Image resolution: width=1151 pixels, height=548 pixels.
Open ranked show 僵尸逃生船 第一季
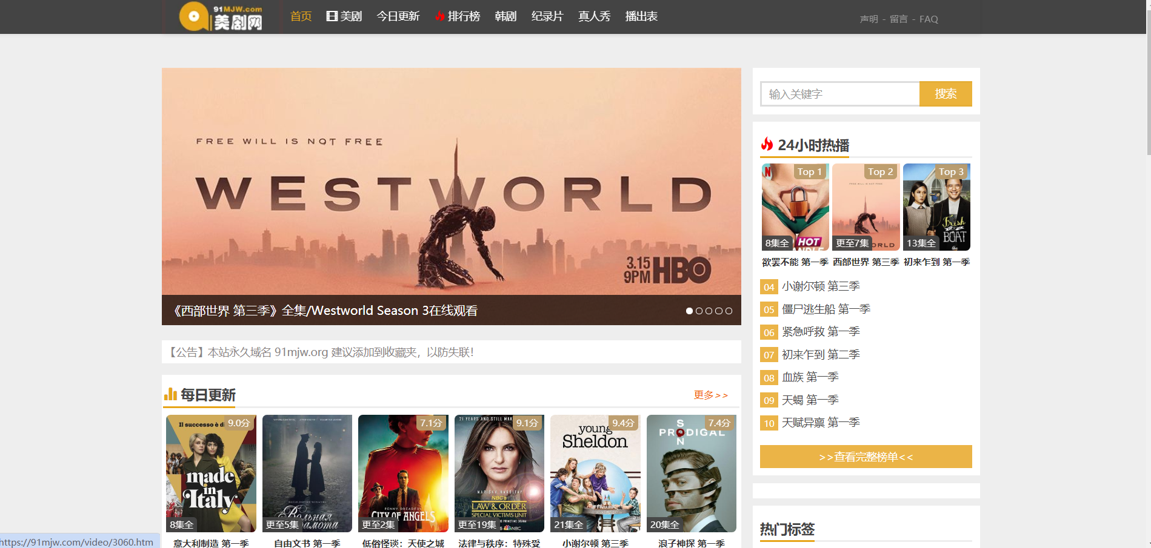(826, 309)
